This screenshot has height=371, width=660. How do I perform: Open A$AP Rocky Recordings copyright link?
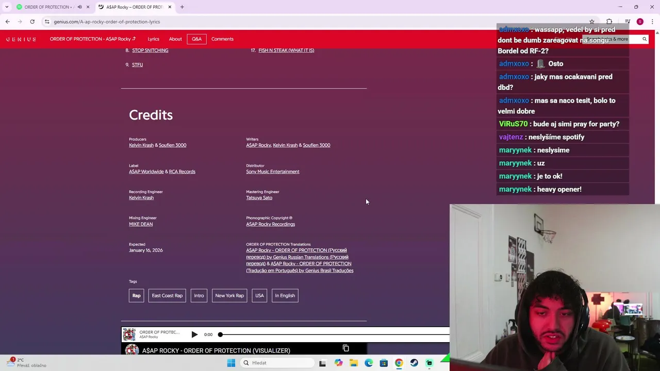pos(270,224)
